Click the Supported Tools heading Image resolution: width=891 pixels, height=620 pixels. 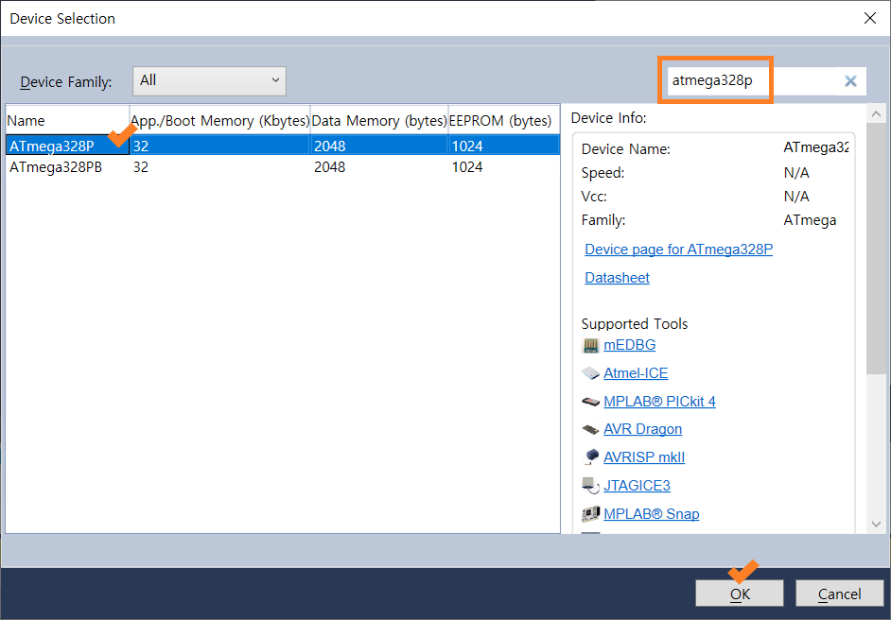pos(634,323)
